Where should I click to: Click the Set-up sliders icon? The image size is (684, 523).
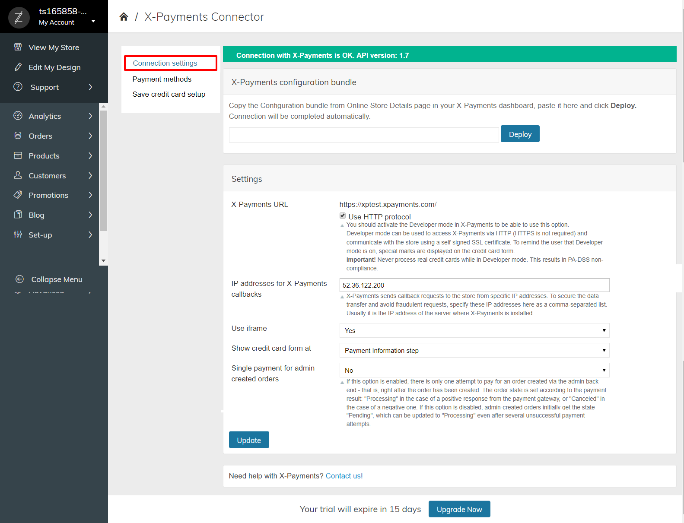coord(18,235)
